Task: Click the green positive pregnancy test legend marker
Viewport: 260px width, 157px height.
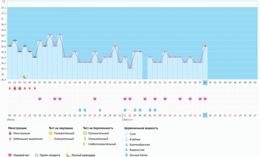Action: tap(85, 133)
